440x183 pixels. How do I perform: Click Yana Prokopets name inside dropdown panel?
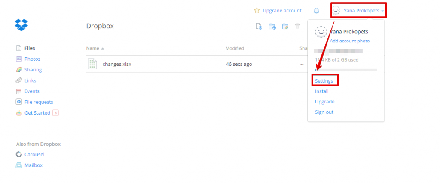pyautogui.click(x=349, y=32)
